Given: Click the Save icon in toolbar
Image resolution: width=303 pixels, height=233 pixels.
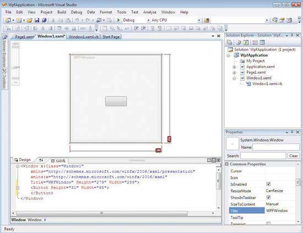Looking at the screenshot, I should (37, 20).
